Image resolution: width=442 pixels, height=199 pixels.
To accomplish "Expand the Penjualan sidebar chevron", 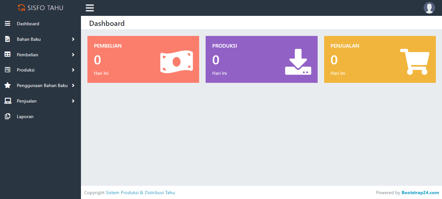I will pos(73,101).
